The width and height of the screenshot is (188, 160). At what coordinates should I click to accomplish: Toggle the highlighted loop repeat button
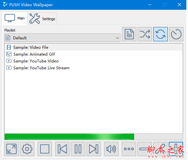[161, 34]
